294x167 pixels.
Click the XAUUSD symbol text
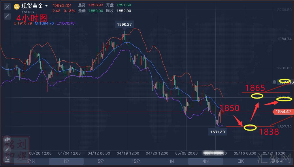[x=29, y=12]
